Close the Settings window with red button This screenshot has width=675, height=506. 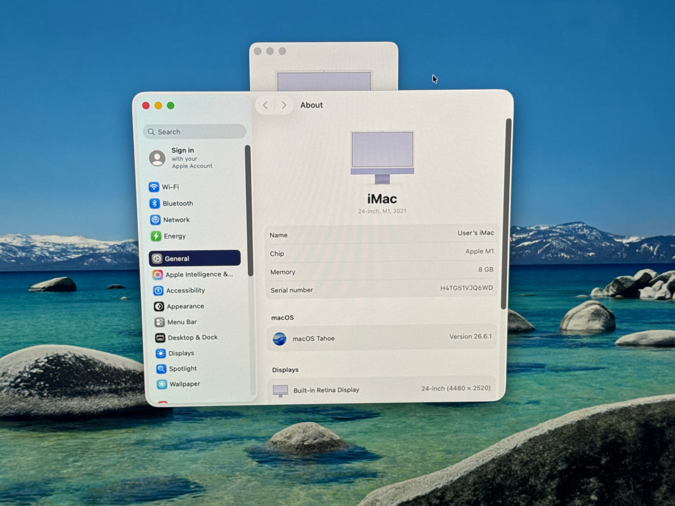tap(146, 106)
